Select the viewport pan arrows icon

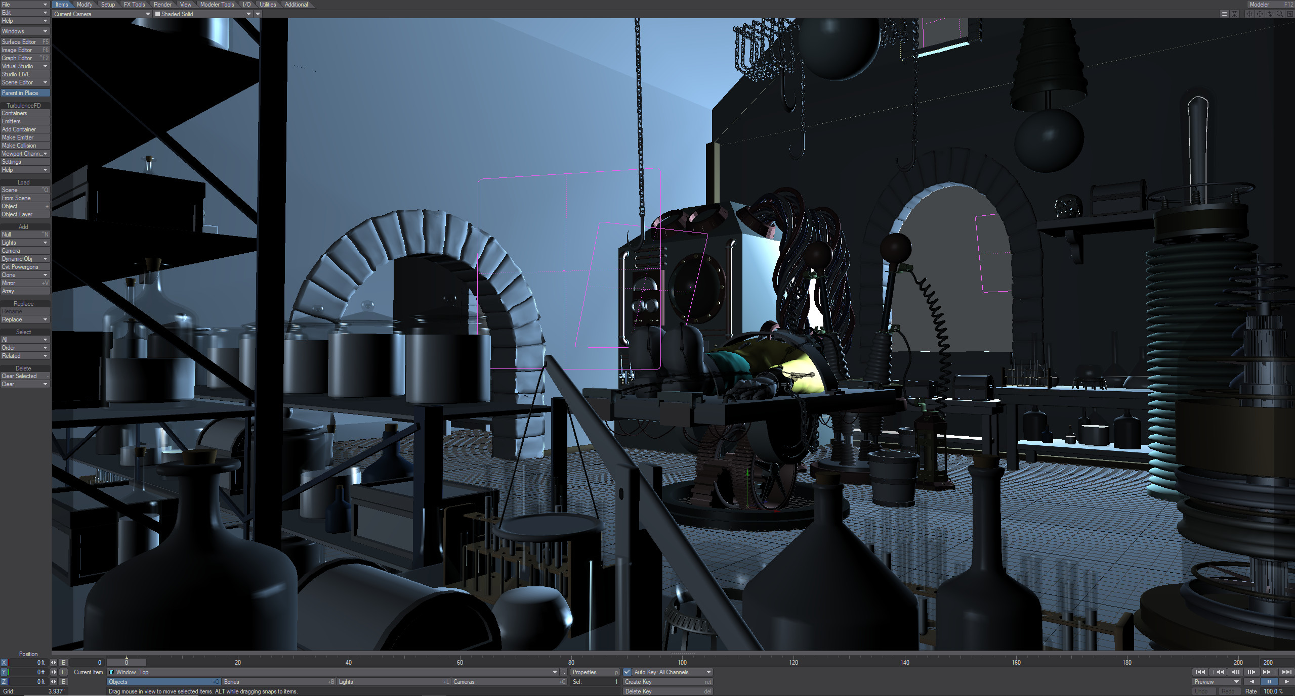1260,14
